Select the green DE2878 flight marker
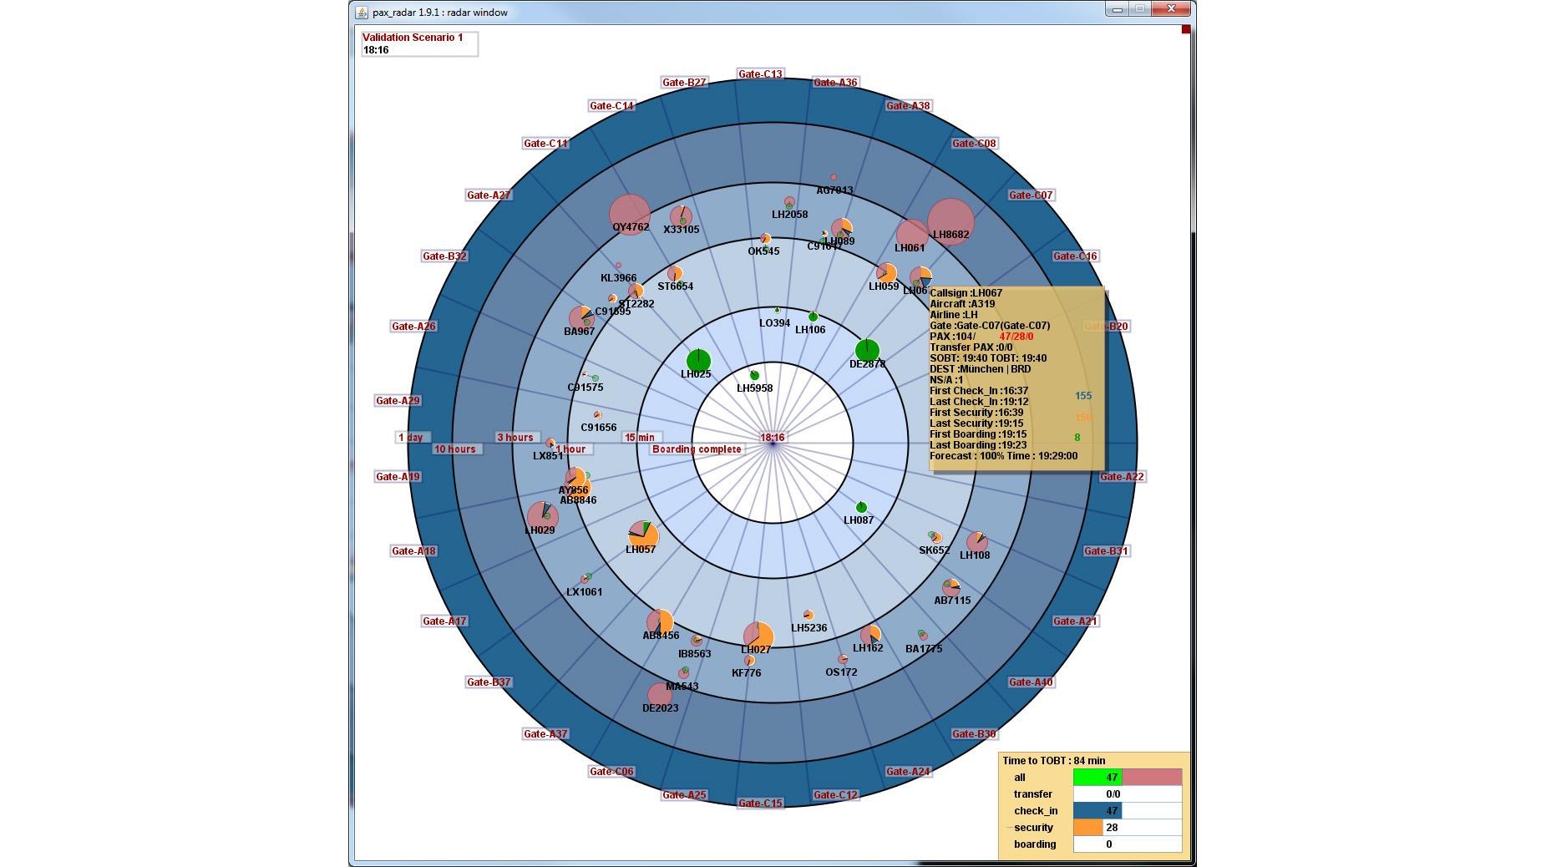1541x867 pixels. click(867, 347)
